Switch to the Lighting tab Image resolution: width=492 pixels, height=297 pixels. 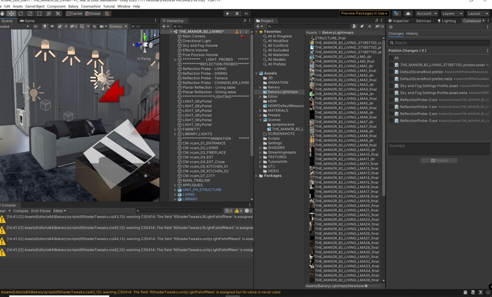pos(449,20)
